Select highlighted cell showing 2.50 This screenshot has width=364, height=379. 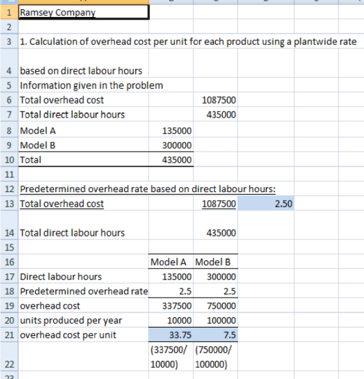(x=266, y=203)
